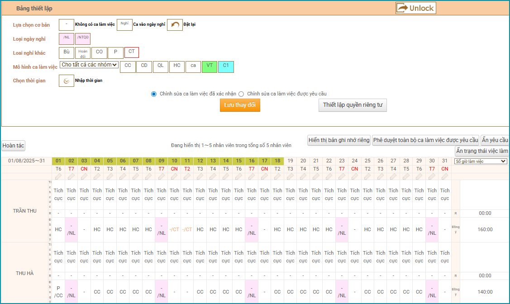Viewport: 510px width, 304px height.
Task: Click the reset (Đặt lại) undo arrow icon
Action: [175, 24]
